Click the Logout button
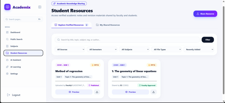 (x=14, y=95)
